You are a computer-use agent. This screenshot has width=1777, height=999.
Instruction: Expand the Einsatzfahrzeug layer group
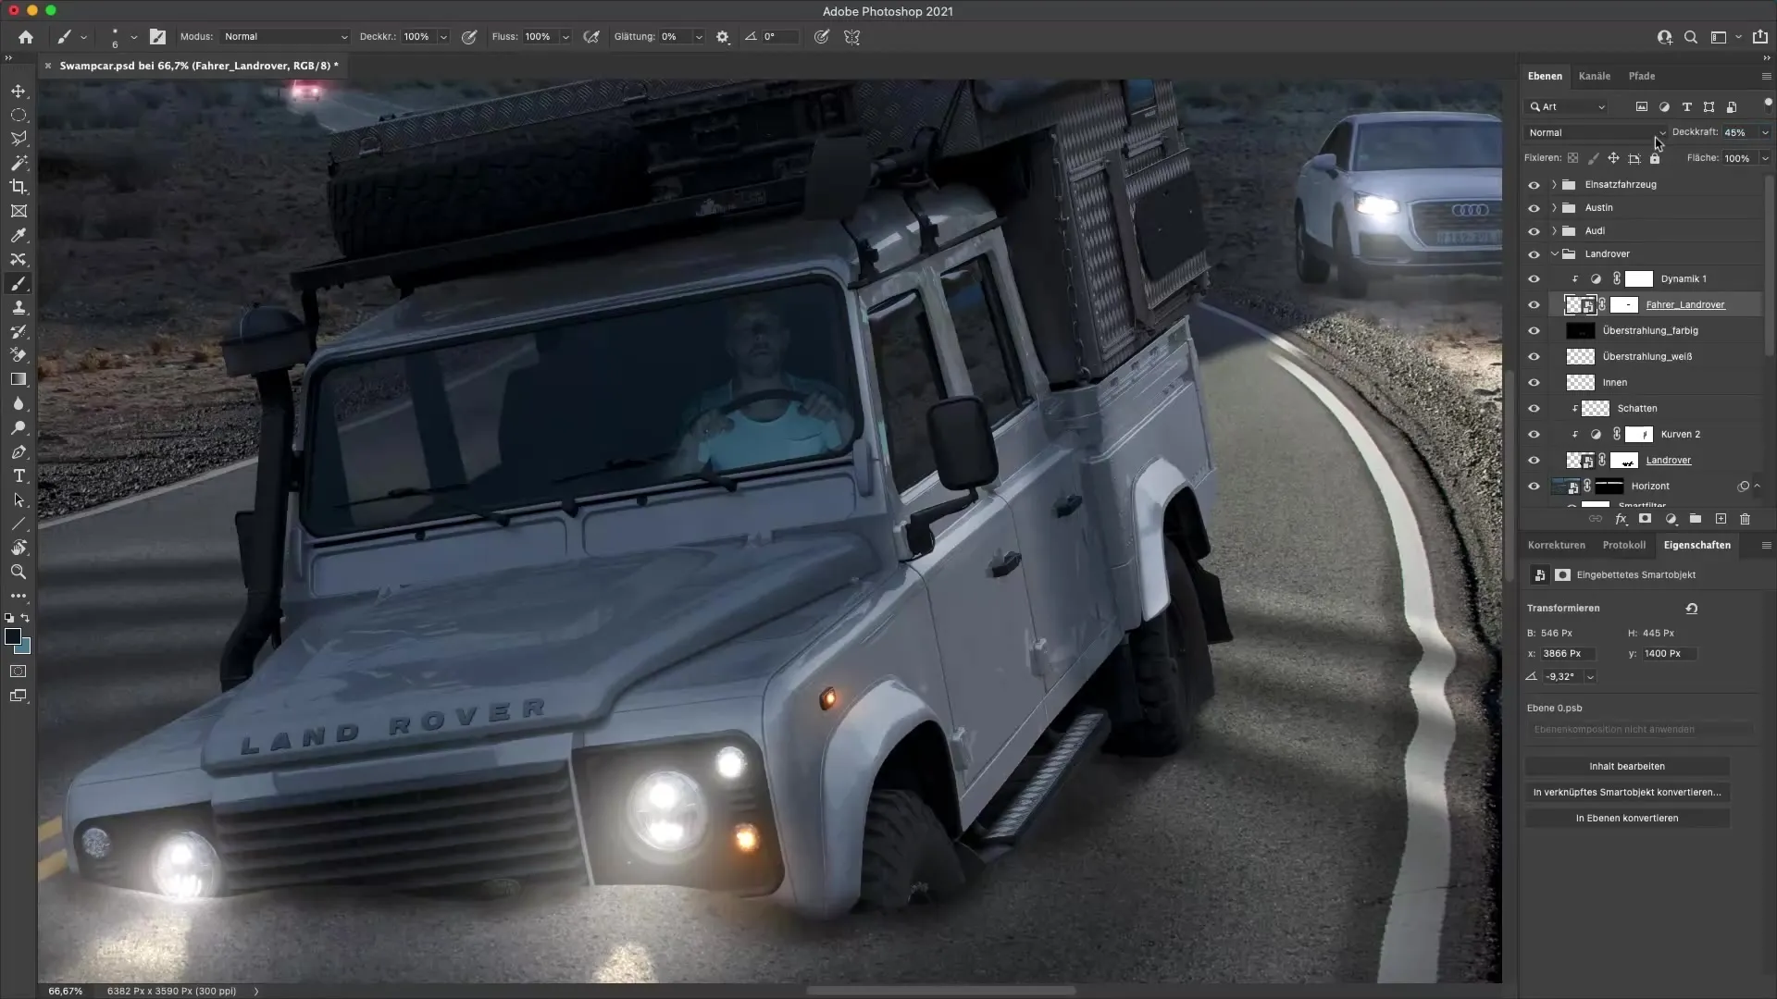[x=1554, y=184]
